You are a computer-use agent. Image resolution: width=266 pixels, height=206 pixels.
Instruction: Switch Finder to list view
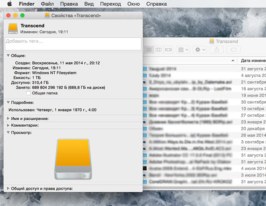[x=149, y=50]
